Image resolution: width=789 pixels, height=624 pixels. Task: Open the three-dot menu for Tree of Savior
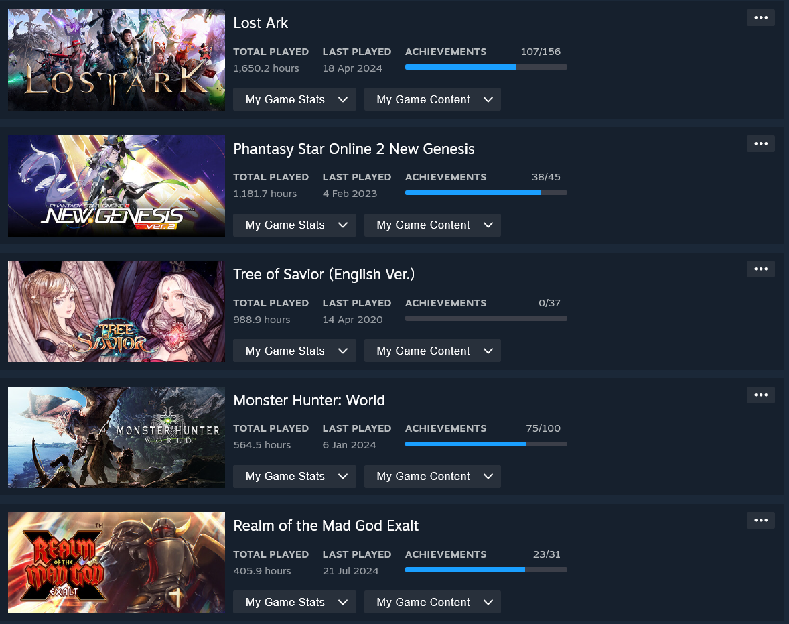(x=760, y=269)
